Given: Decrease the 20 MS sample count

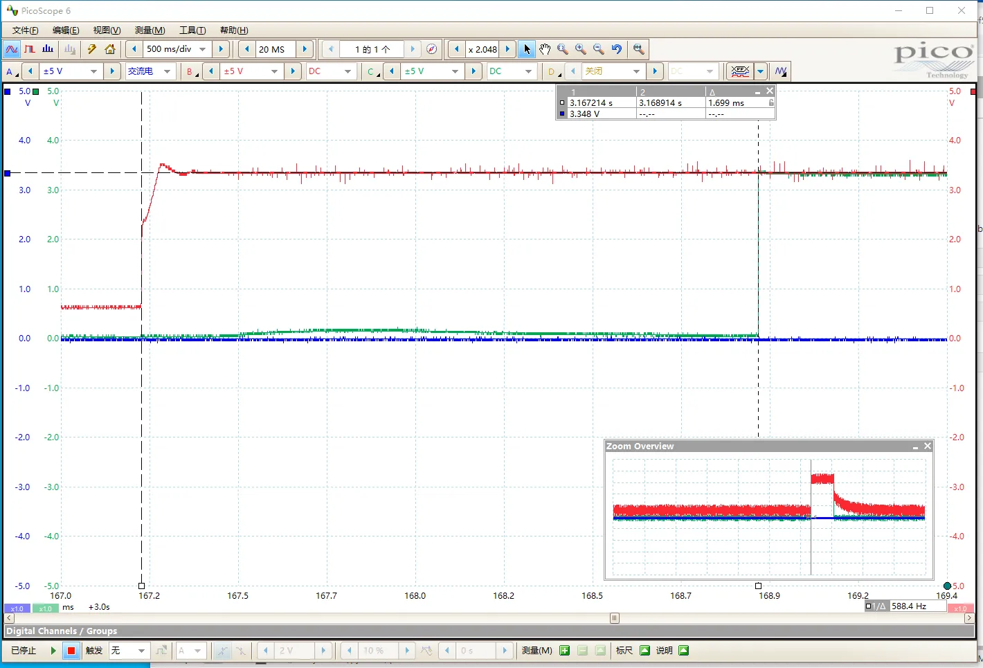Looking at the screenshot, I should click(247, 49).
